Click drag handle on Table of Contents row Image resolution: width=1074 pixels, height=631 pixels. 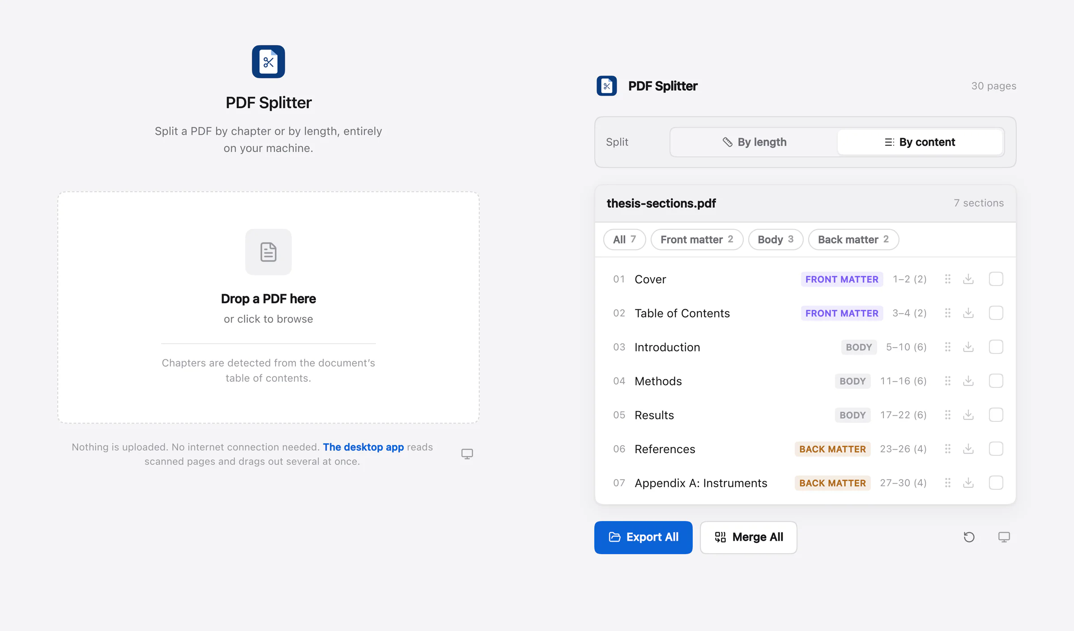pos(948,313)
